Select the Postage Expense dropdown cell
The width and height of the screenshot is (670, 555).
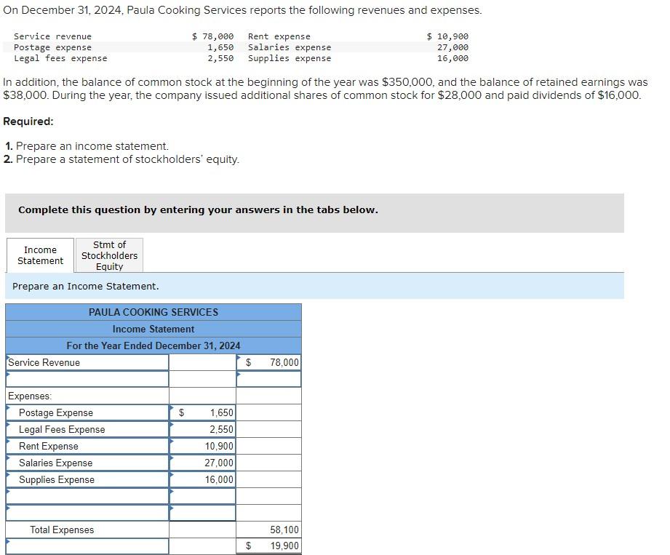coord(87,412)
